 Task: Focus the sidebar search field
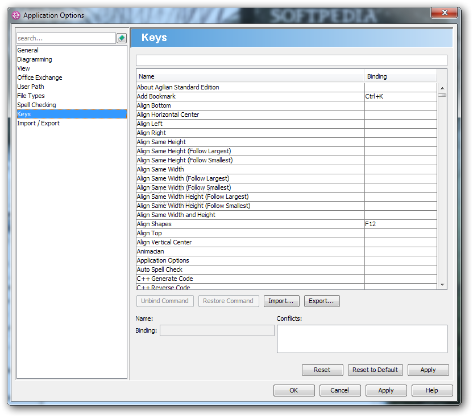click(66, 38)
